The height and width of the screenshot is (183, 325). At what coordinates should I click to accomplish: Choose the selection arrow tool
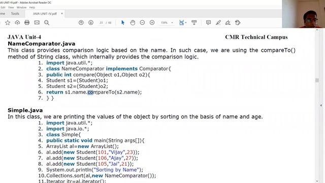click(123, 22)
